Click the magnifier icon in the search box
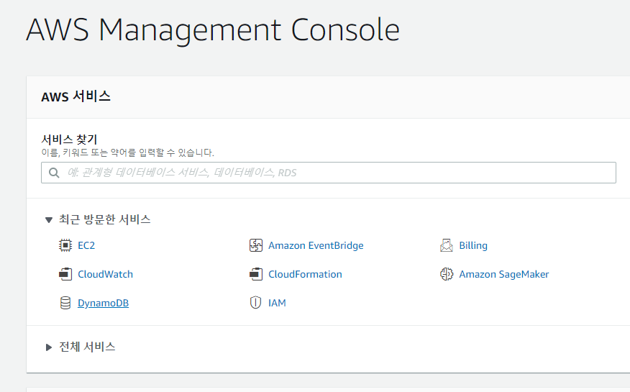 54,173
